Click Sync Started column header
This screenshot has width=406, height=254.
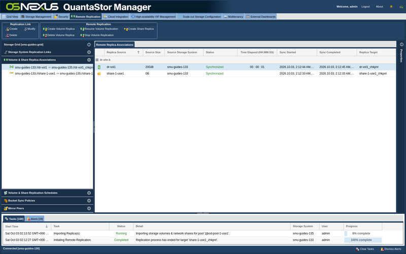click(297, 52)
